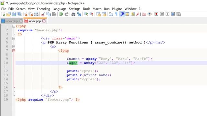Viewport: 207px width, 116px height.
Task: Create a new file with the New toolbar icon
Action: [x=3, y=14]
